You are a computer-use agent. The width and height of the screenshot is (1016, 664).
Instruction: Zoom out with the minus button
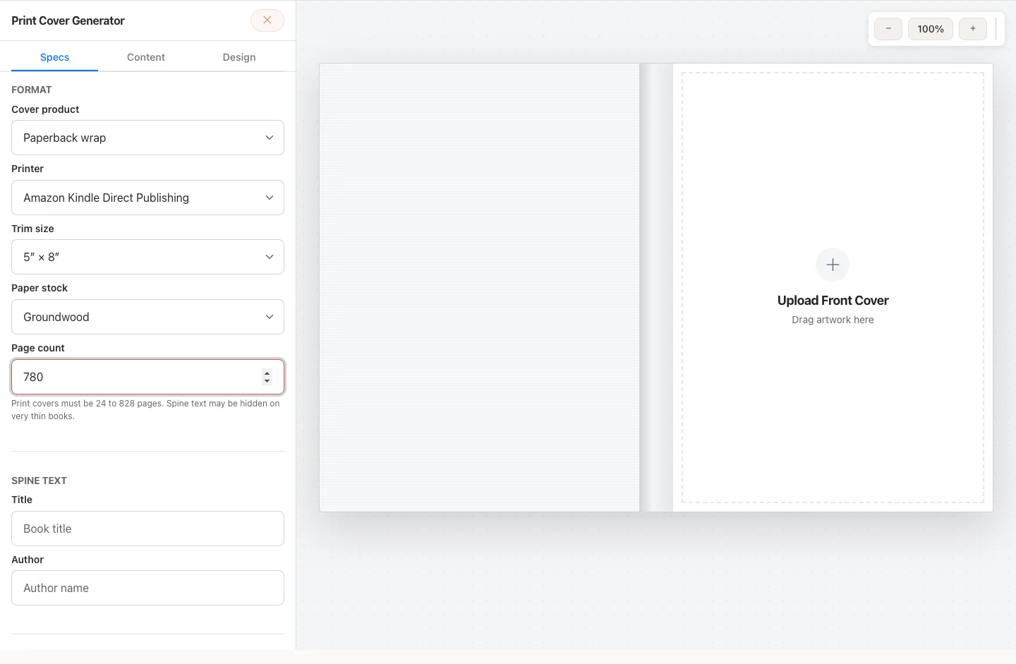(888, 29)
